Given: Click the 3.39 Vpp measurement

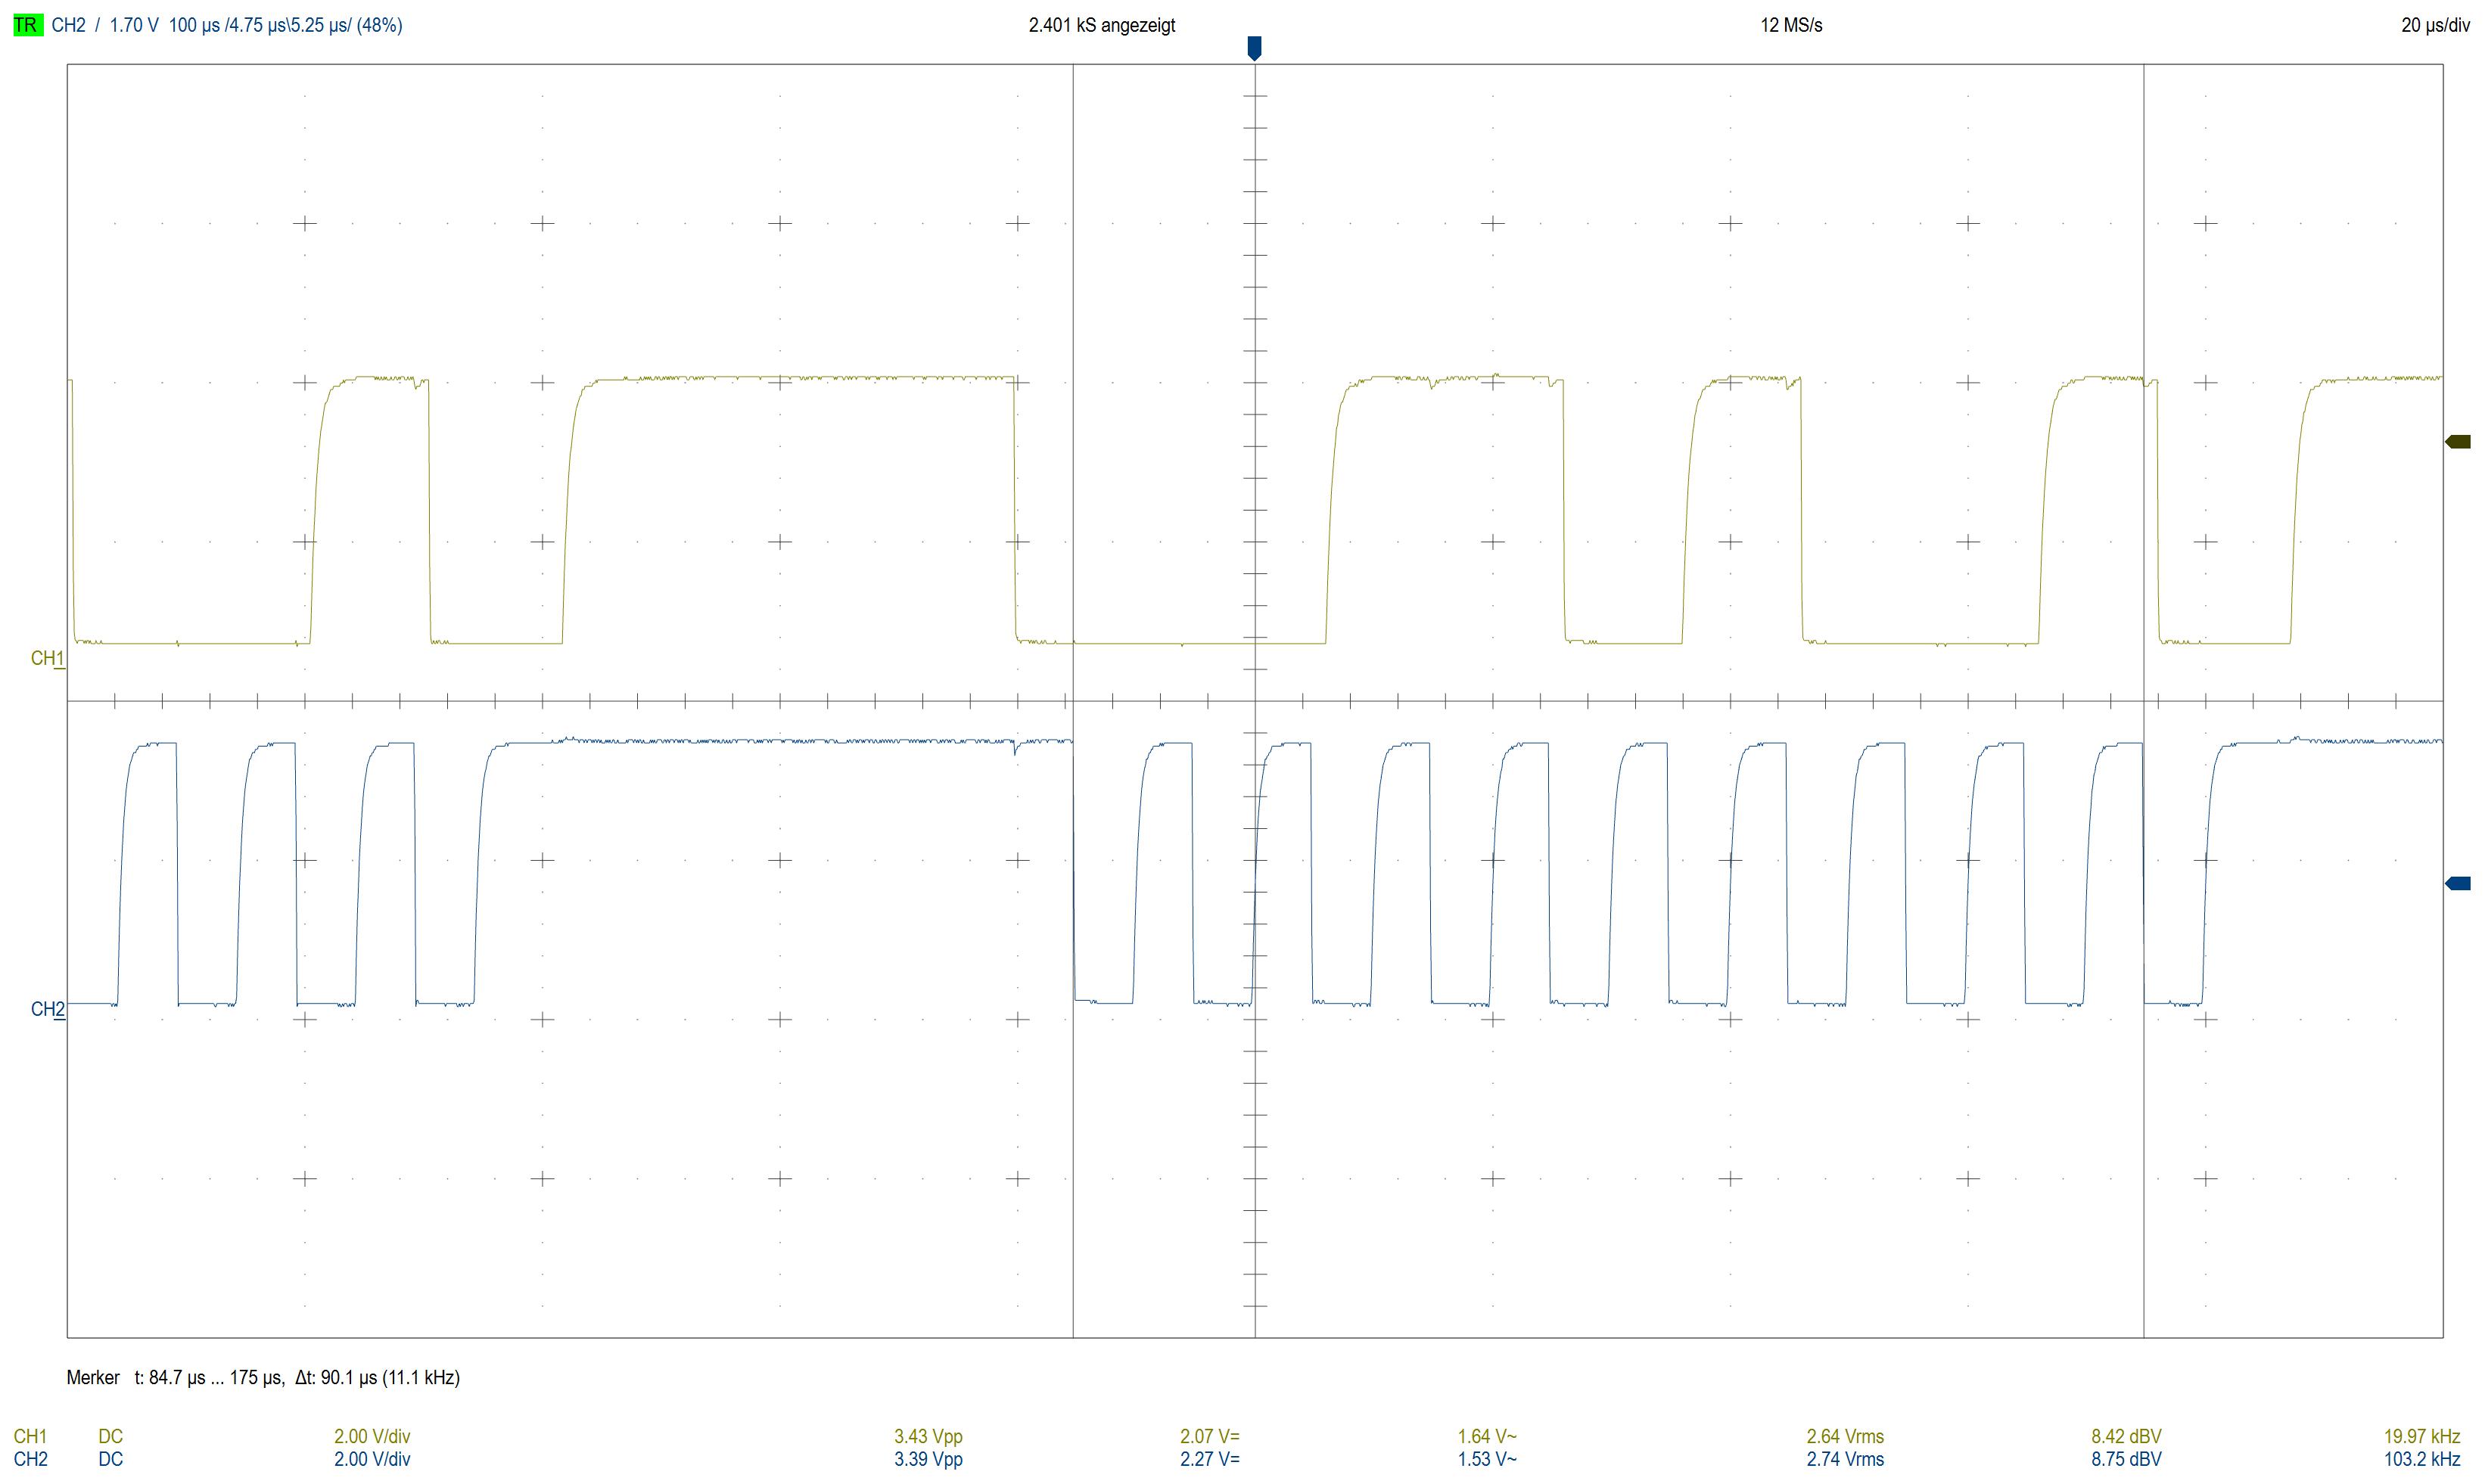Looking at the screenshot, I should tap(928, 1459).
